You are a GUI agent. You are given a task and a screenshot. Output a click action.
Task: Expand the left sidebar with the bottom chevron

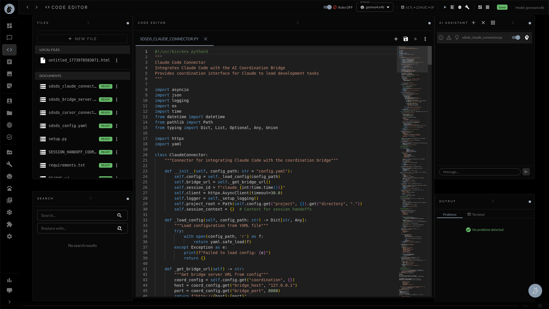point(9,302)
